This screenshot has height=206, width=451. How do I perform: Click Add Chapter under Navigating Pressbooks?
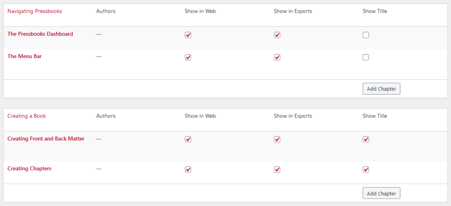click(381, 88)
